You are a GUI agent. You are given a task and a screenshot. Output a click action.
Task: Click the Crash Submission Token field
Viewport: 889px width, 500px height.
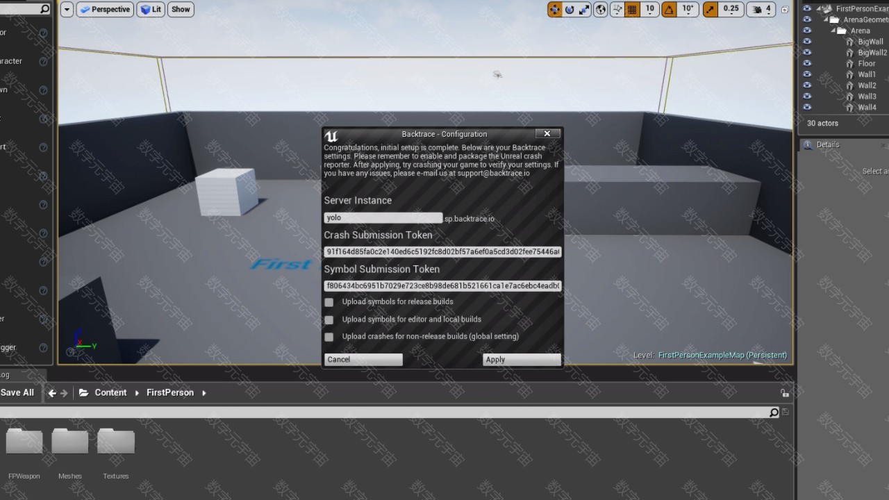click(x=442, y=251)
